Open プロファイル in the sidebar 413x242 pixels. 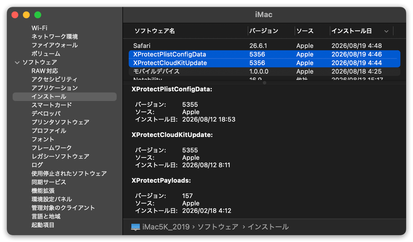(x=49, y=131)
